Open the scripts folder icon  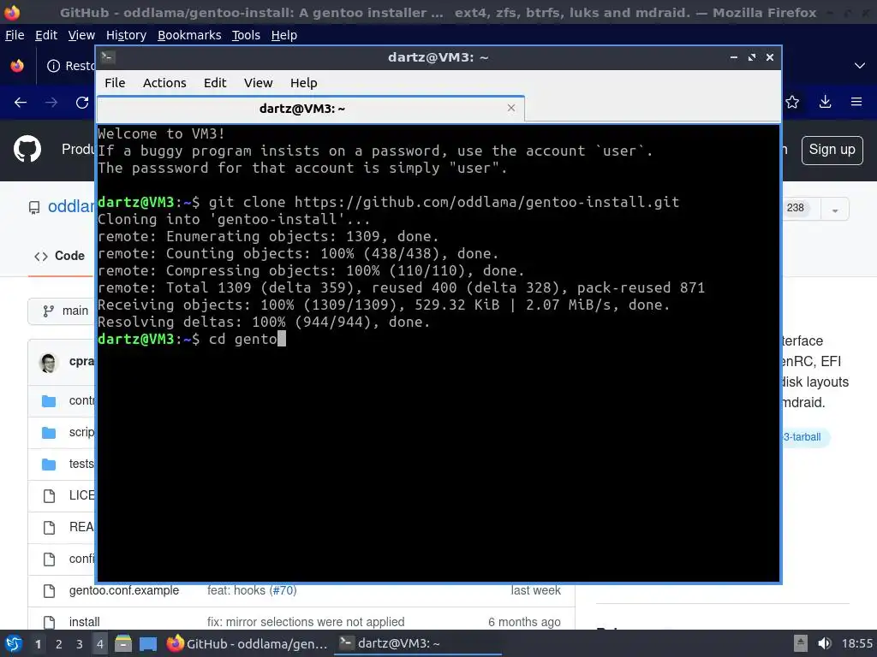point(49,432)
